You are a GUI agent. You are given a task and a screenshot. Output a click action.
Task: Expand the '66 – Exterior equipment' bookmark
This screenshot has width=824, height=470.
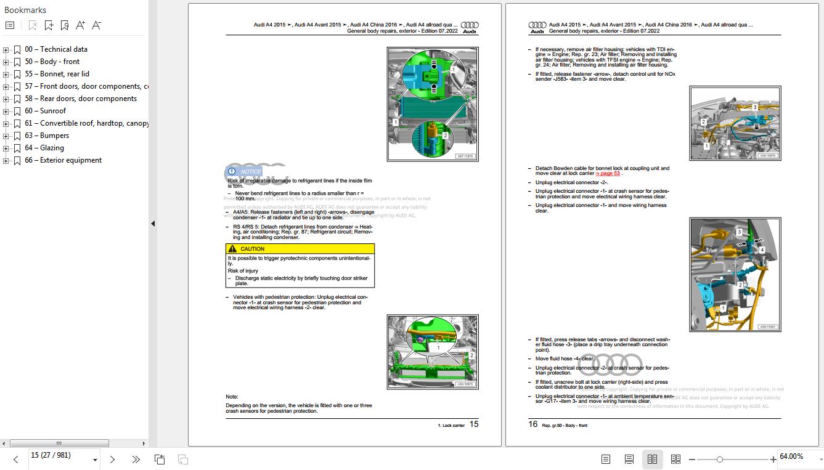coord(6,161)
